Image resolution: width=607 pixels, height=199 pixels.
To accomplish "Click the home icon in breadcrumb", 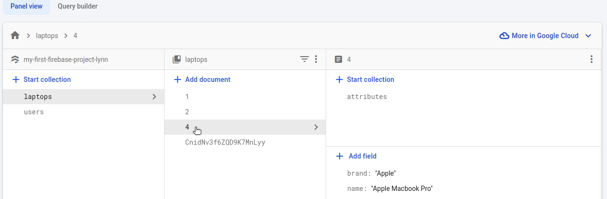I will [15, 36].
